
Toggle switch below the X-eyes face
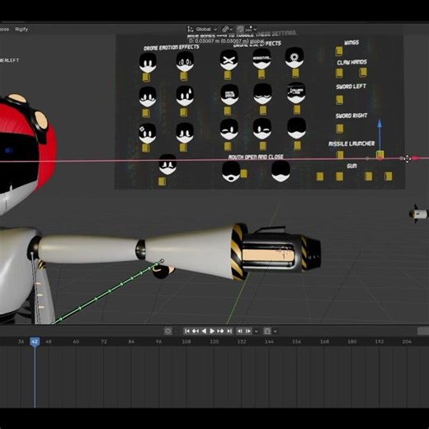pos(228,75)
